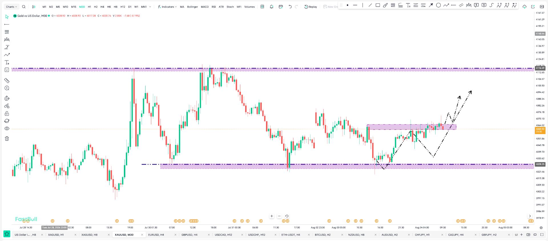Select the brush drawing tool
The width and height of the screenshot is (548, 241).
click(x=385, y=5)
